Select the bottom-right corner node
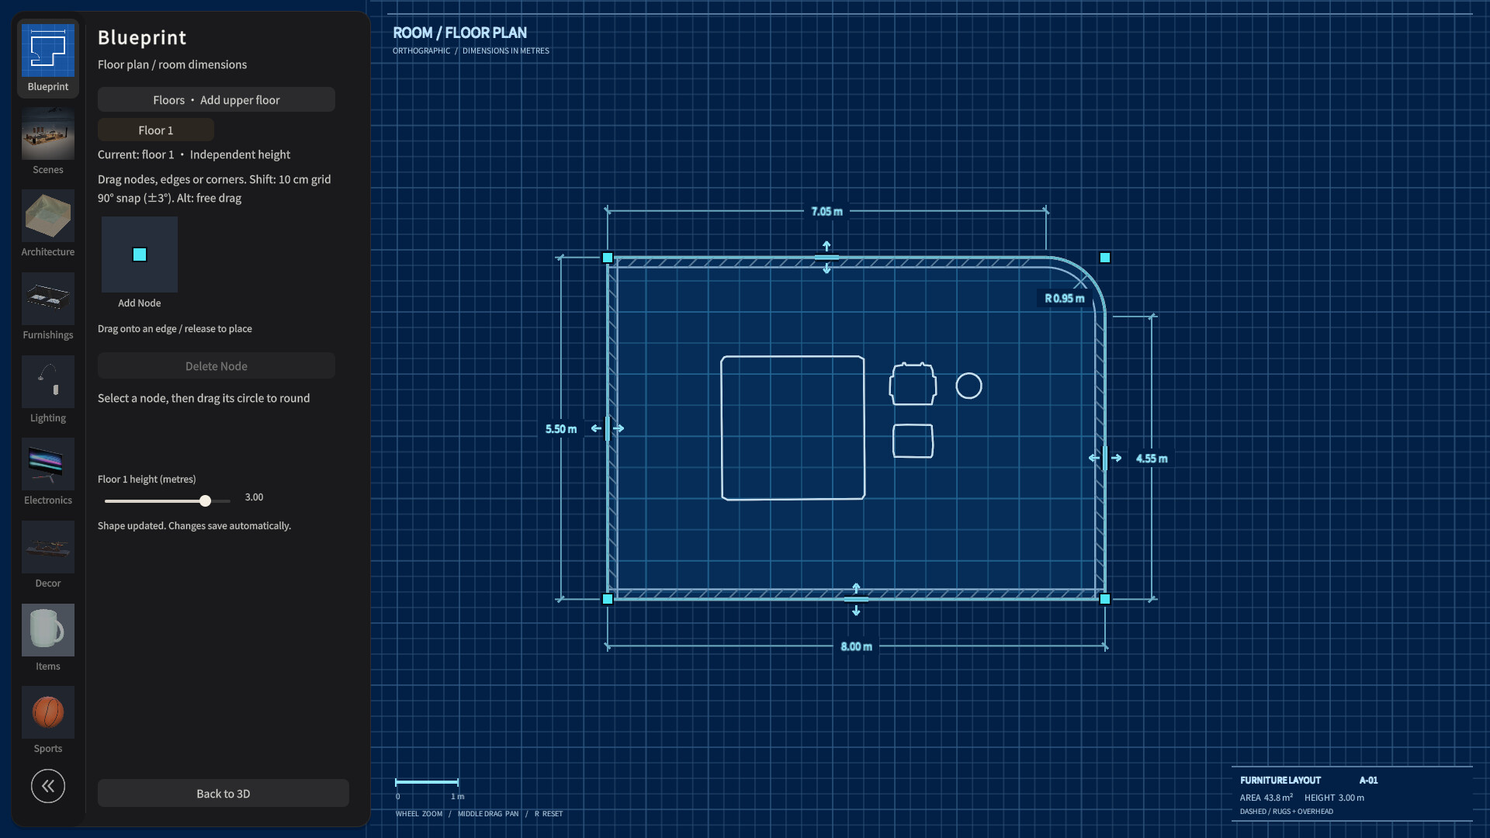 (x=1105, y=599)
